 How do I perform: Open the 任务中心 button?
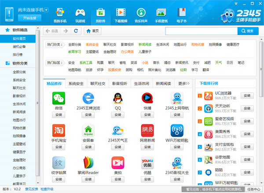pyautogui.click(x=254, y=189)
